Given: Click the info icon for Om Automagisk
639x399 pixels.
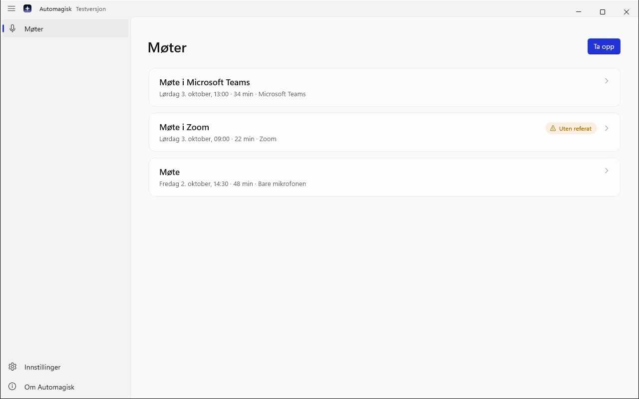Looking at the screenshot, I should tap(12, 387).
